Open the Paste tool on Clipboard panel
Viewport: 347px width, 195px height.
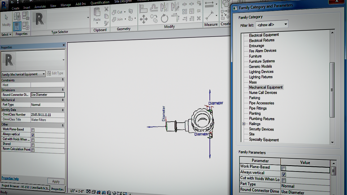point(97,14)
